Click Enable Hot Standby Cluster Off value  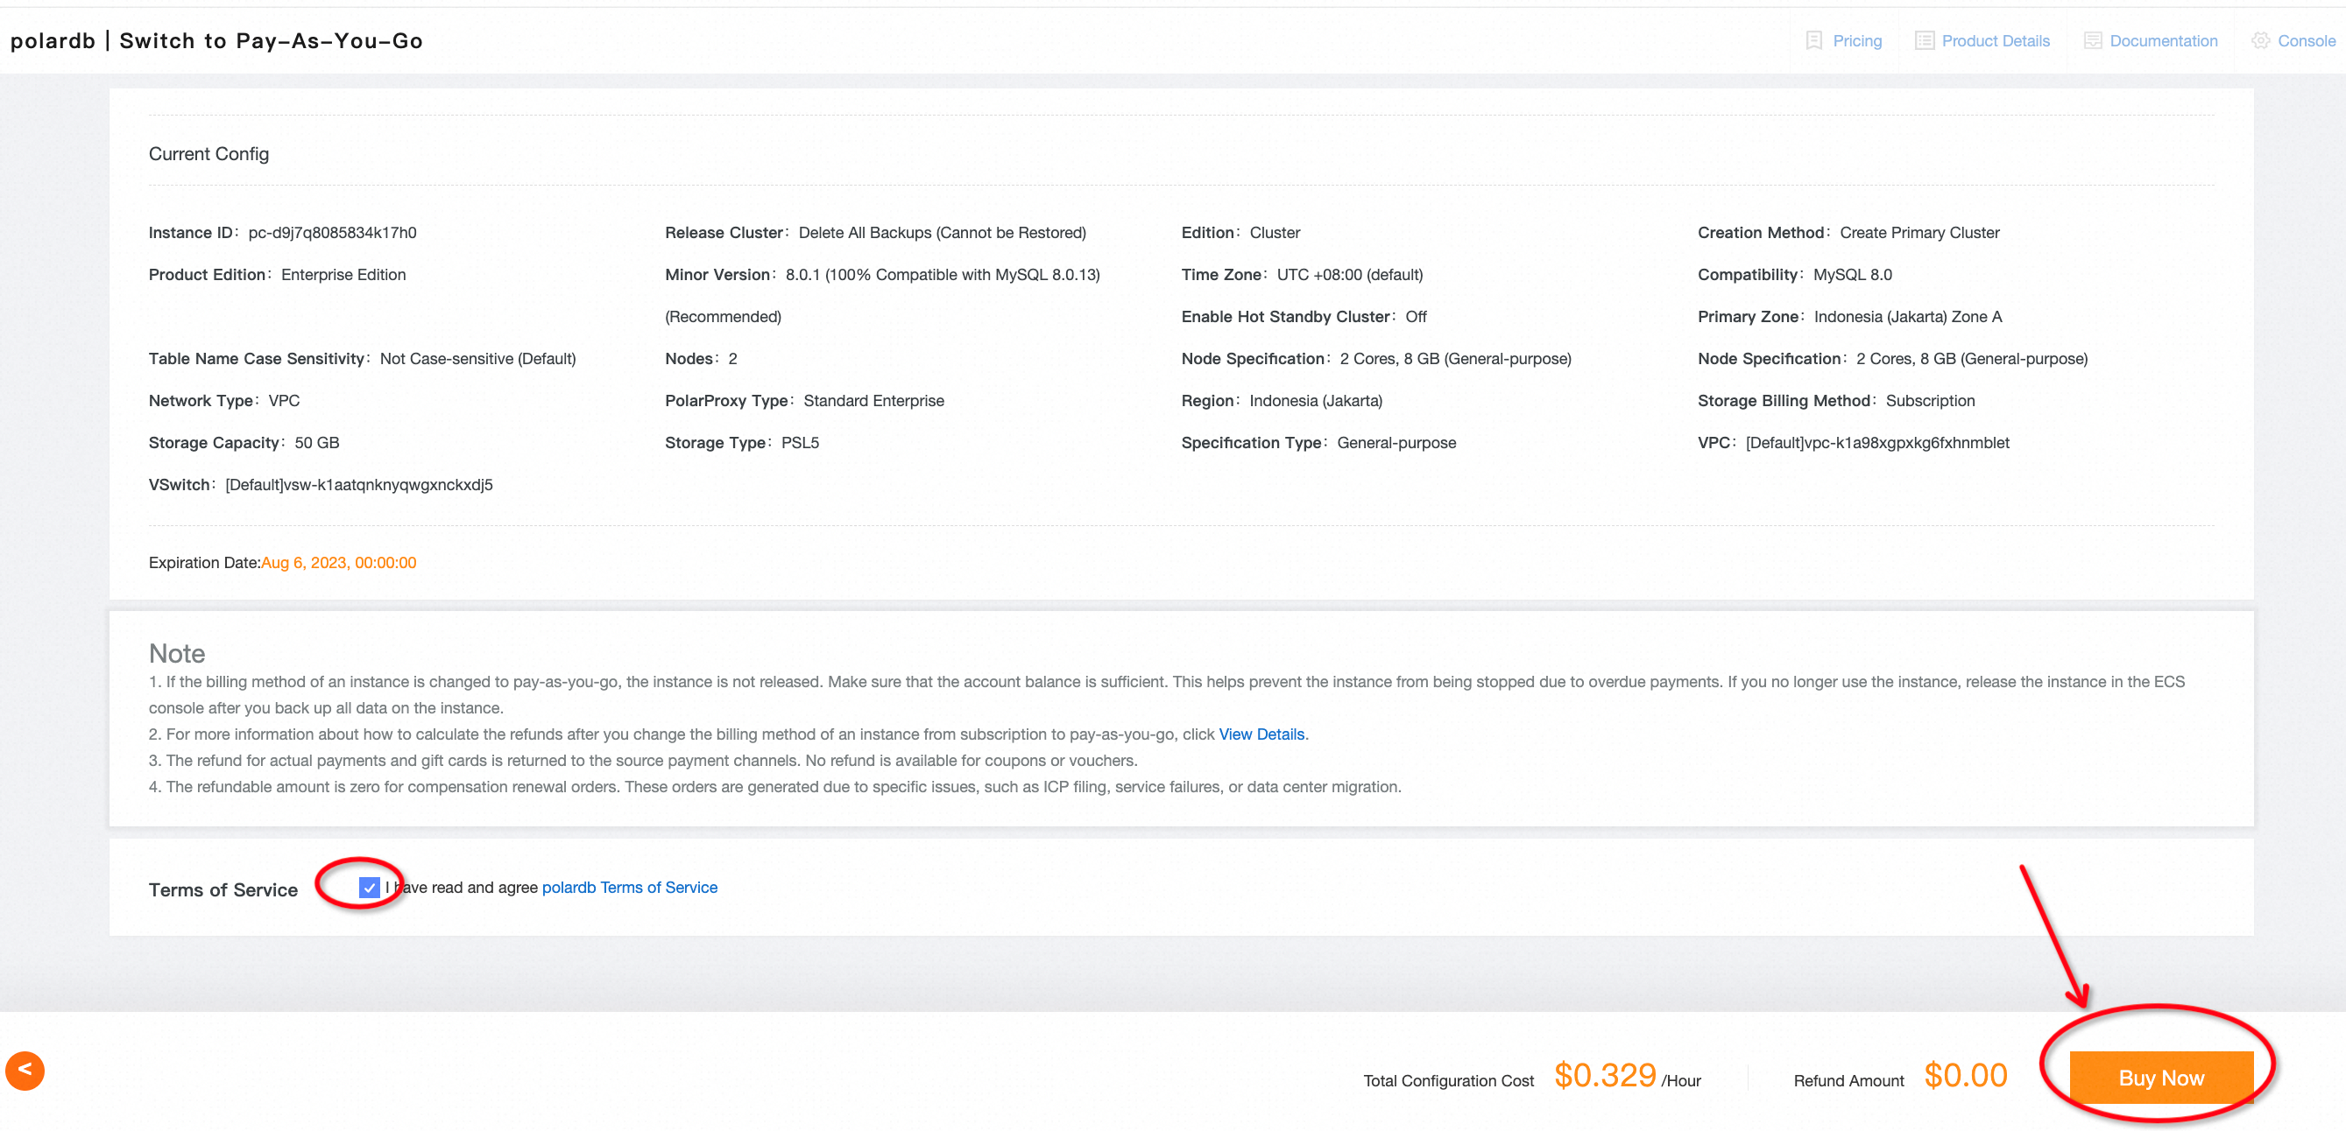(x=1416, y=317)
